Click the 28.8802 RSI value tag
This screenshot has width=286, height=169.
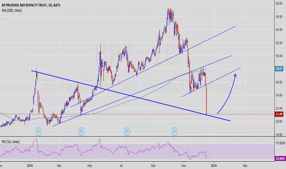click(280, 159)
